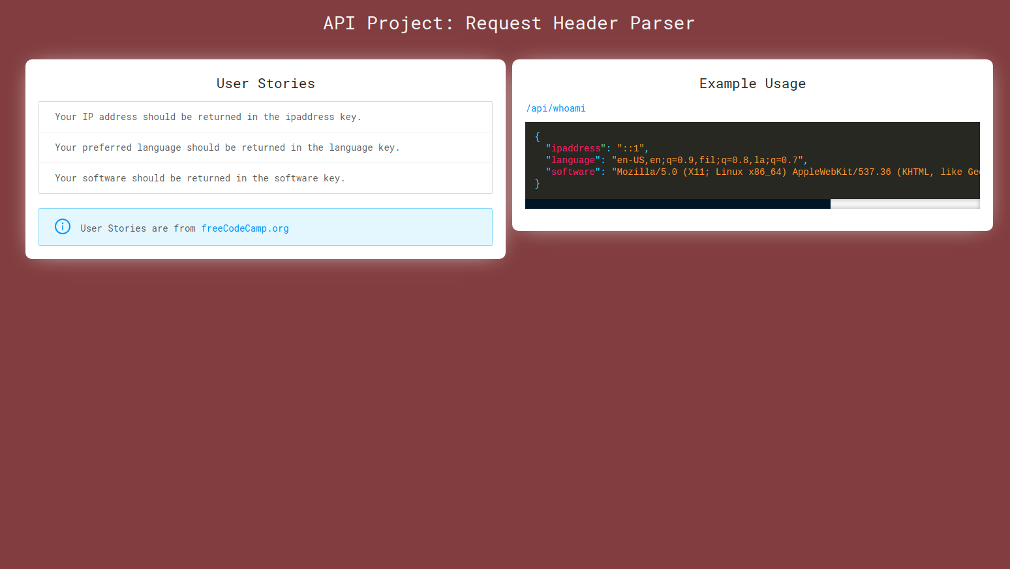Click the "User Stories are from" notice text
The height and width of the screenshot is (569, 1010).
138,228
